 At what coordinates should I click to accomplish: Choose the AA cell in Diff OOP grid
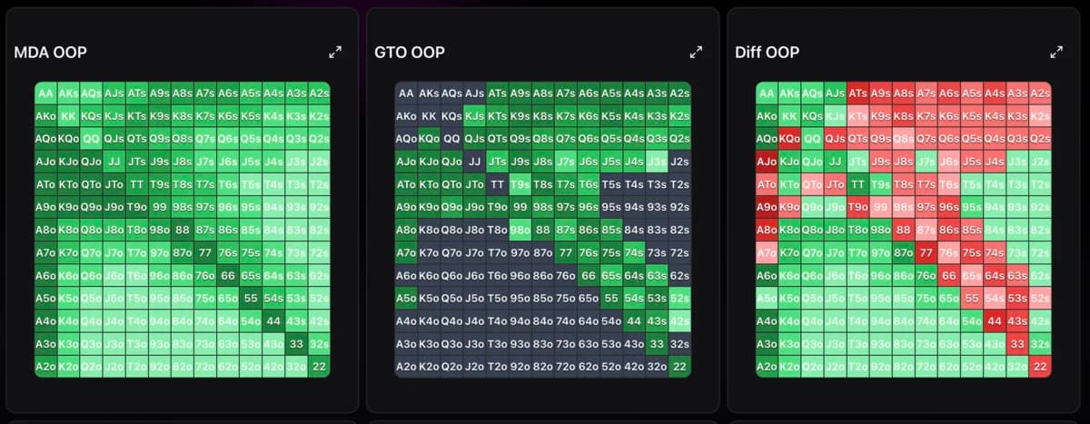click(767, 93)
